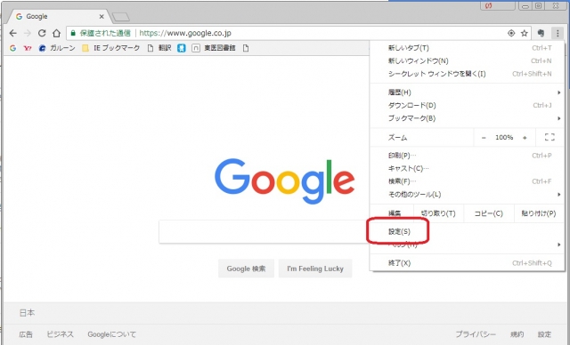This screenshot has height=345, width=570.
Task: Click the Google 検索 button
Action: [x=246, y=269]
